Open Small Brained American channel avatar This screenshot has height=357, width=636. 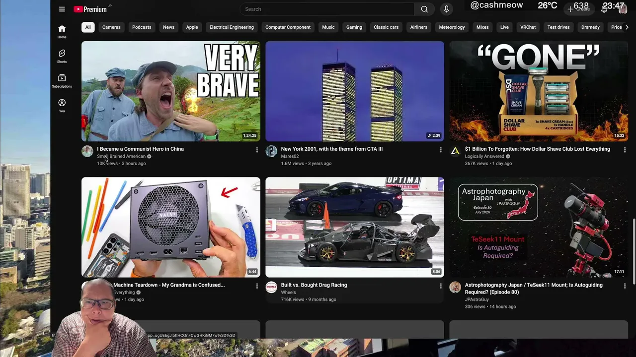coord(87,151)
